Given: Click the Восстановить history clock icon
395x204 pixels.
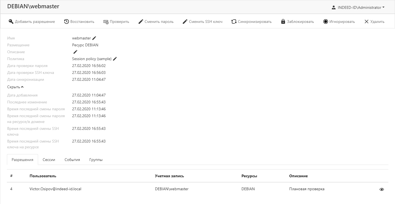Looking at the screenshot, I should click(67, 22).
